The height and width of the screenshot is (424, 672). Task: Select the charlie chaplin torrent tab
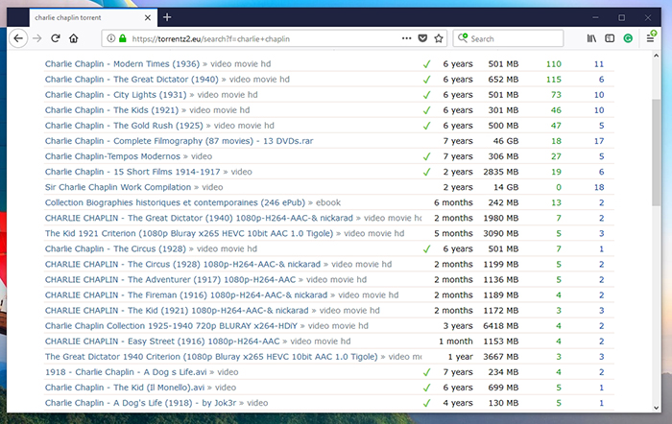(93, 17)
